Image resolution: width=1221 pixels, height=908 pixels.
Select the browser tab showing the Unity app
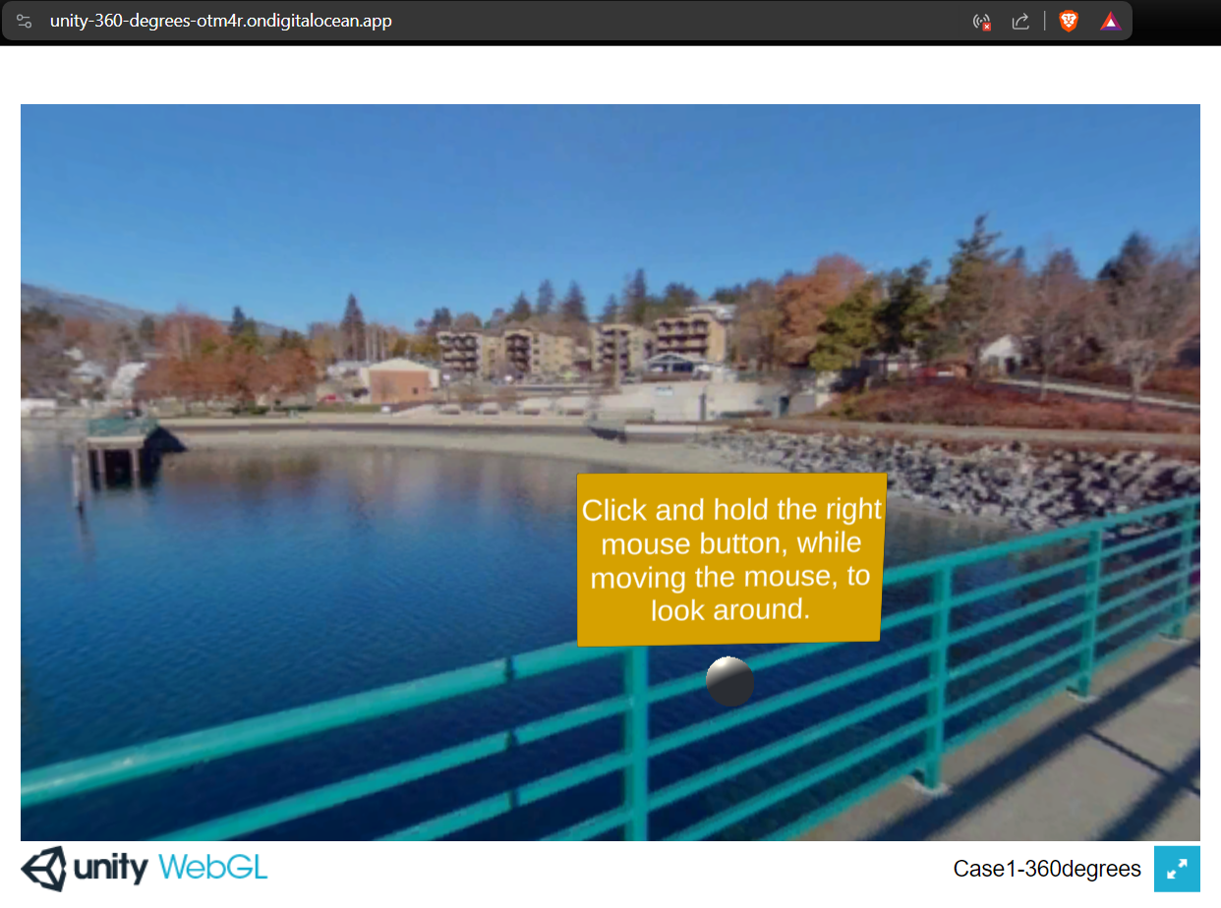click(x=217, y=20)
